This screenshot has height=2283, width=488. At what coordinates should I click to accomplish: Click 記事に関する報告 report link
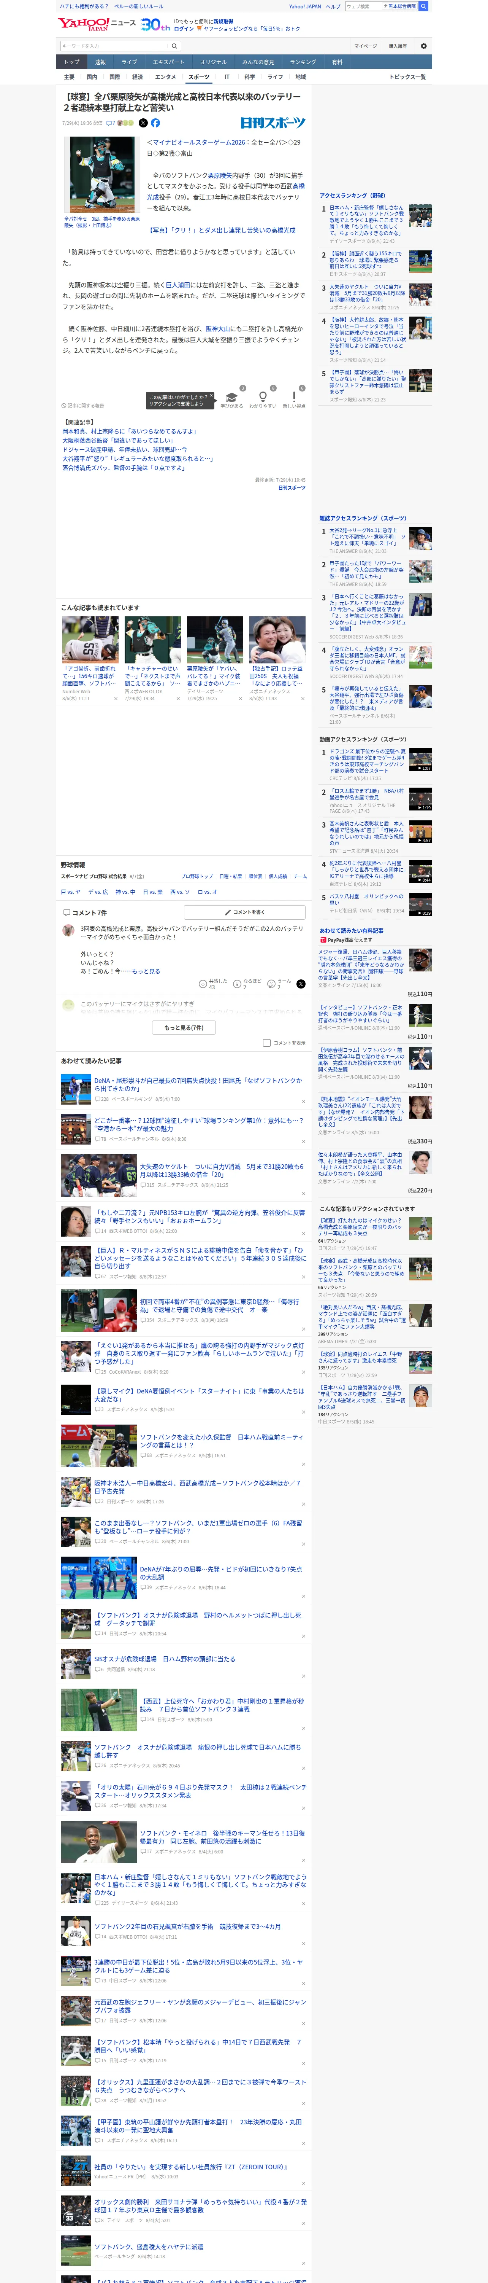point(83,406)
